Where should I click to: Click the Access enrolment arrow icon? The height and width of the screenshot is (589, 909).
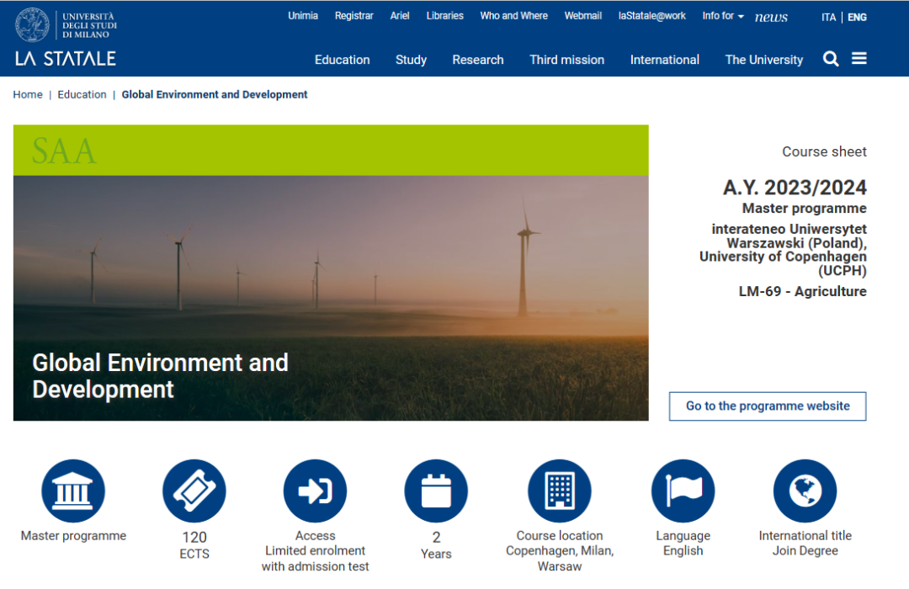coord(315,491)
